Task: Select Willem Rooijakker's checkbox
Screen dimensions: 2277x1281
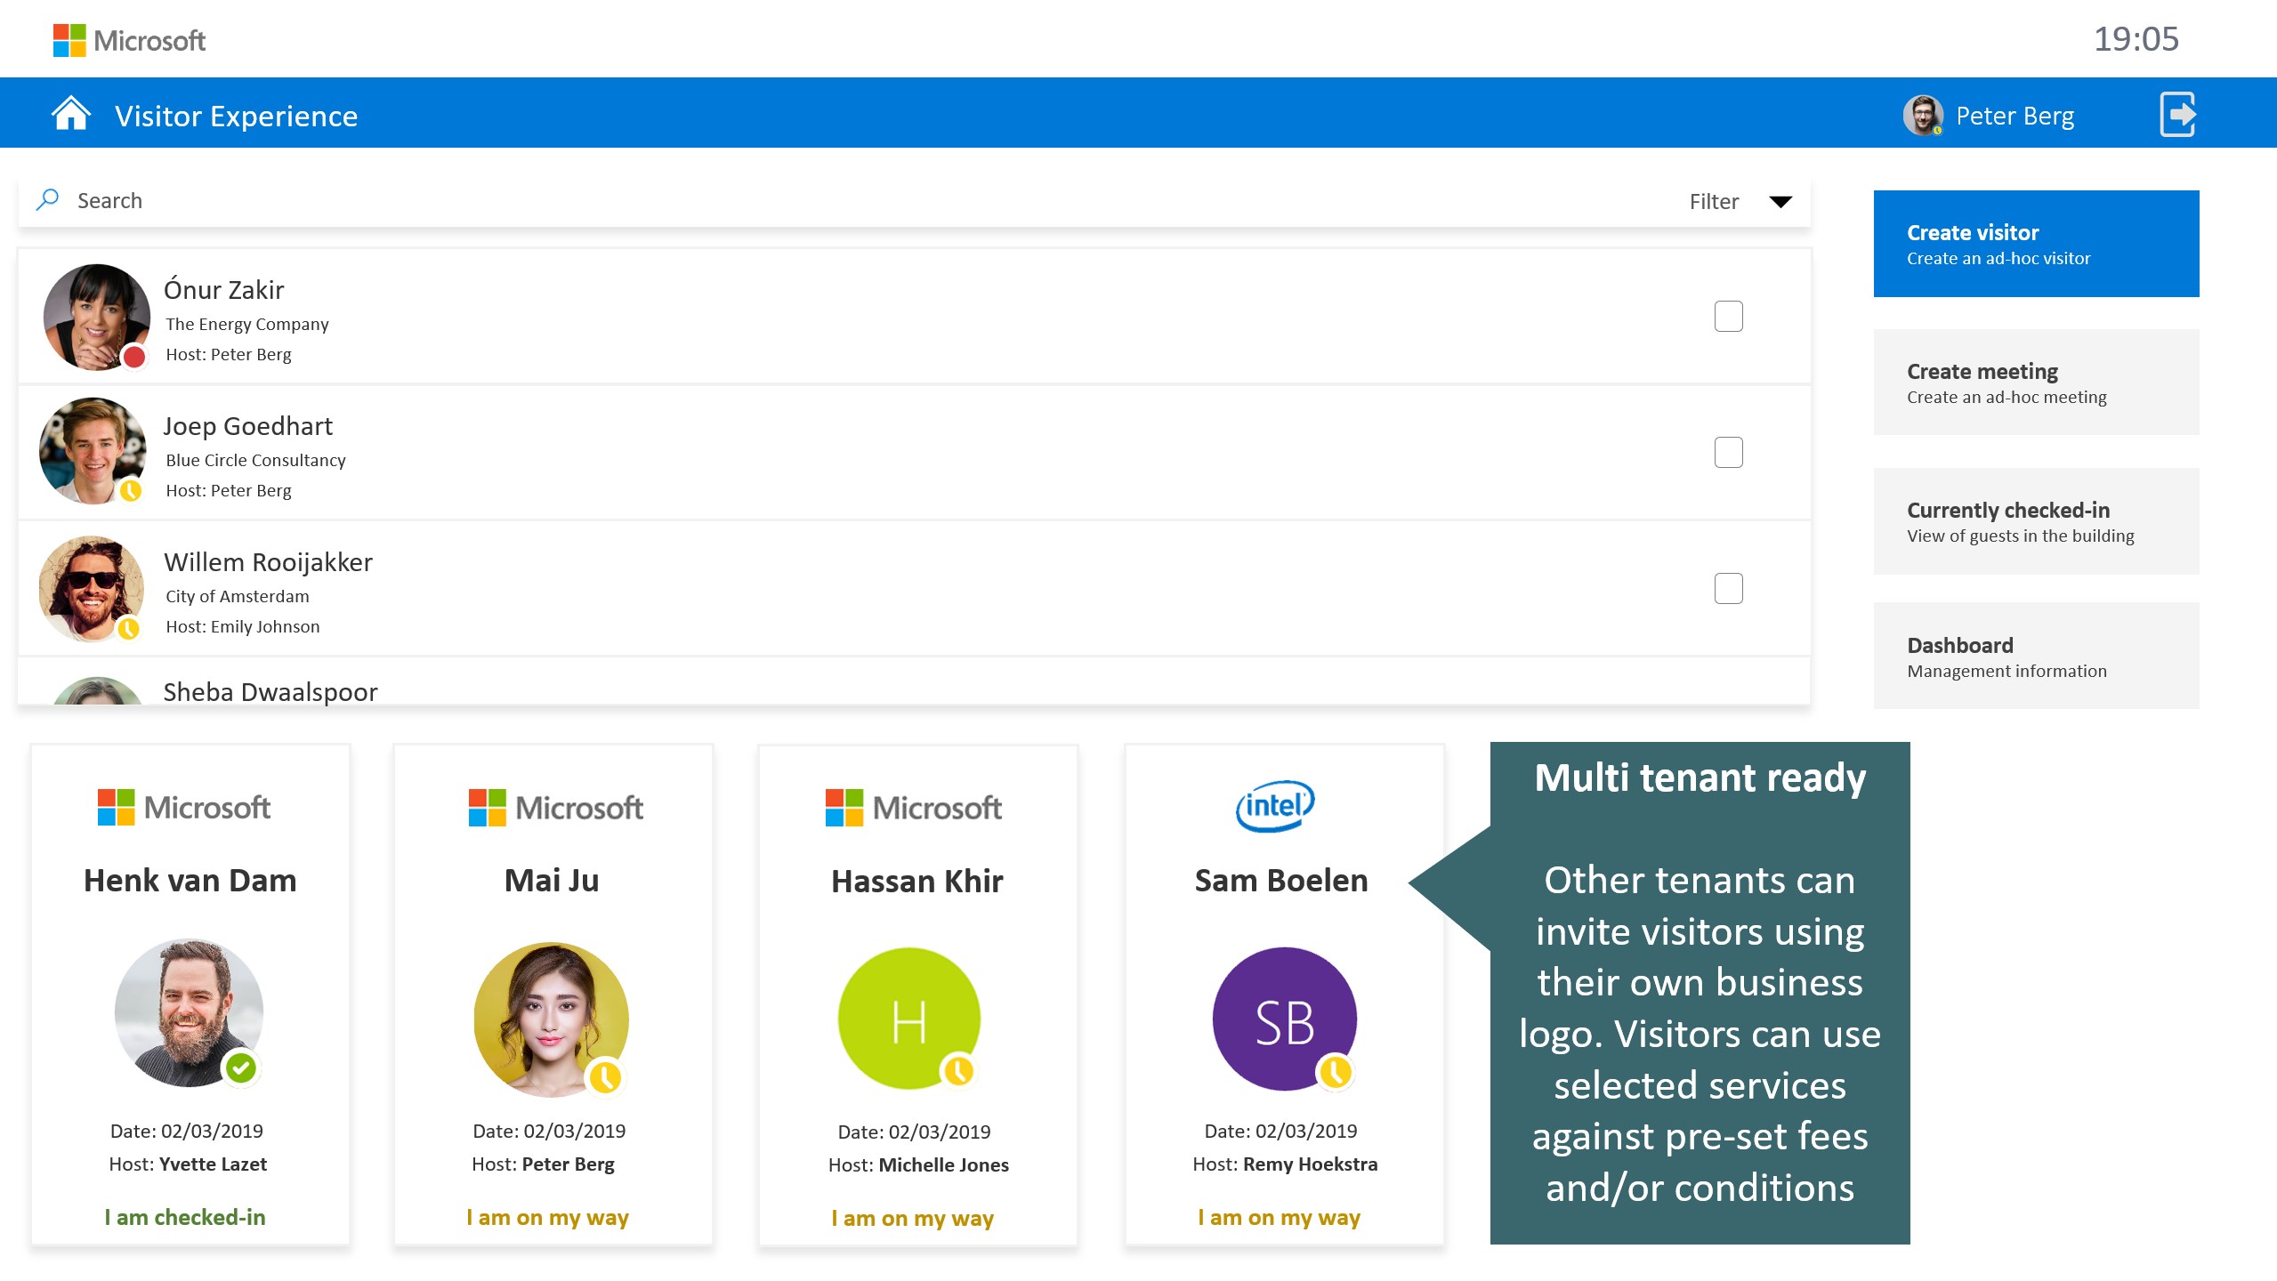Action: [1728, 588]
